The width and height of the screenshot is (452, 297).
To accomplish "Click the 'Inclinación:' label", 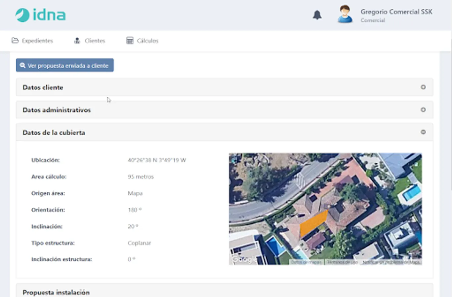I will (47, 226).
